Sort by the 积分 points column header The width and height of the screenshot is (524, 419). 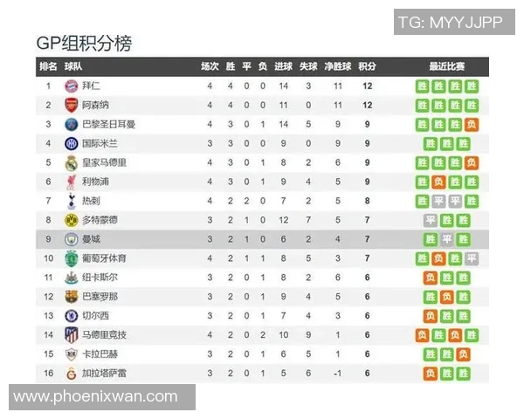click(x=368, y=66)
